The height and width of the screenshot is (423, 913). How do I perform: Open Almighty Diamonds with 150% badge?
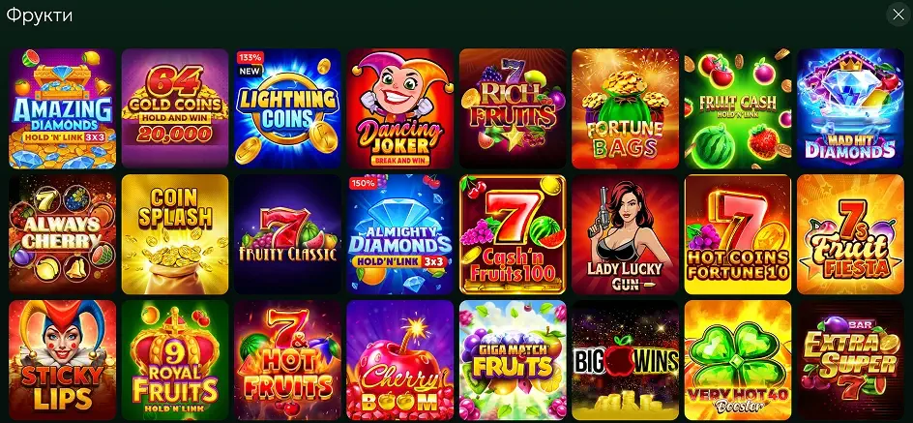(x=400, y=235)
